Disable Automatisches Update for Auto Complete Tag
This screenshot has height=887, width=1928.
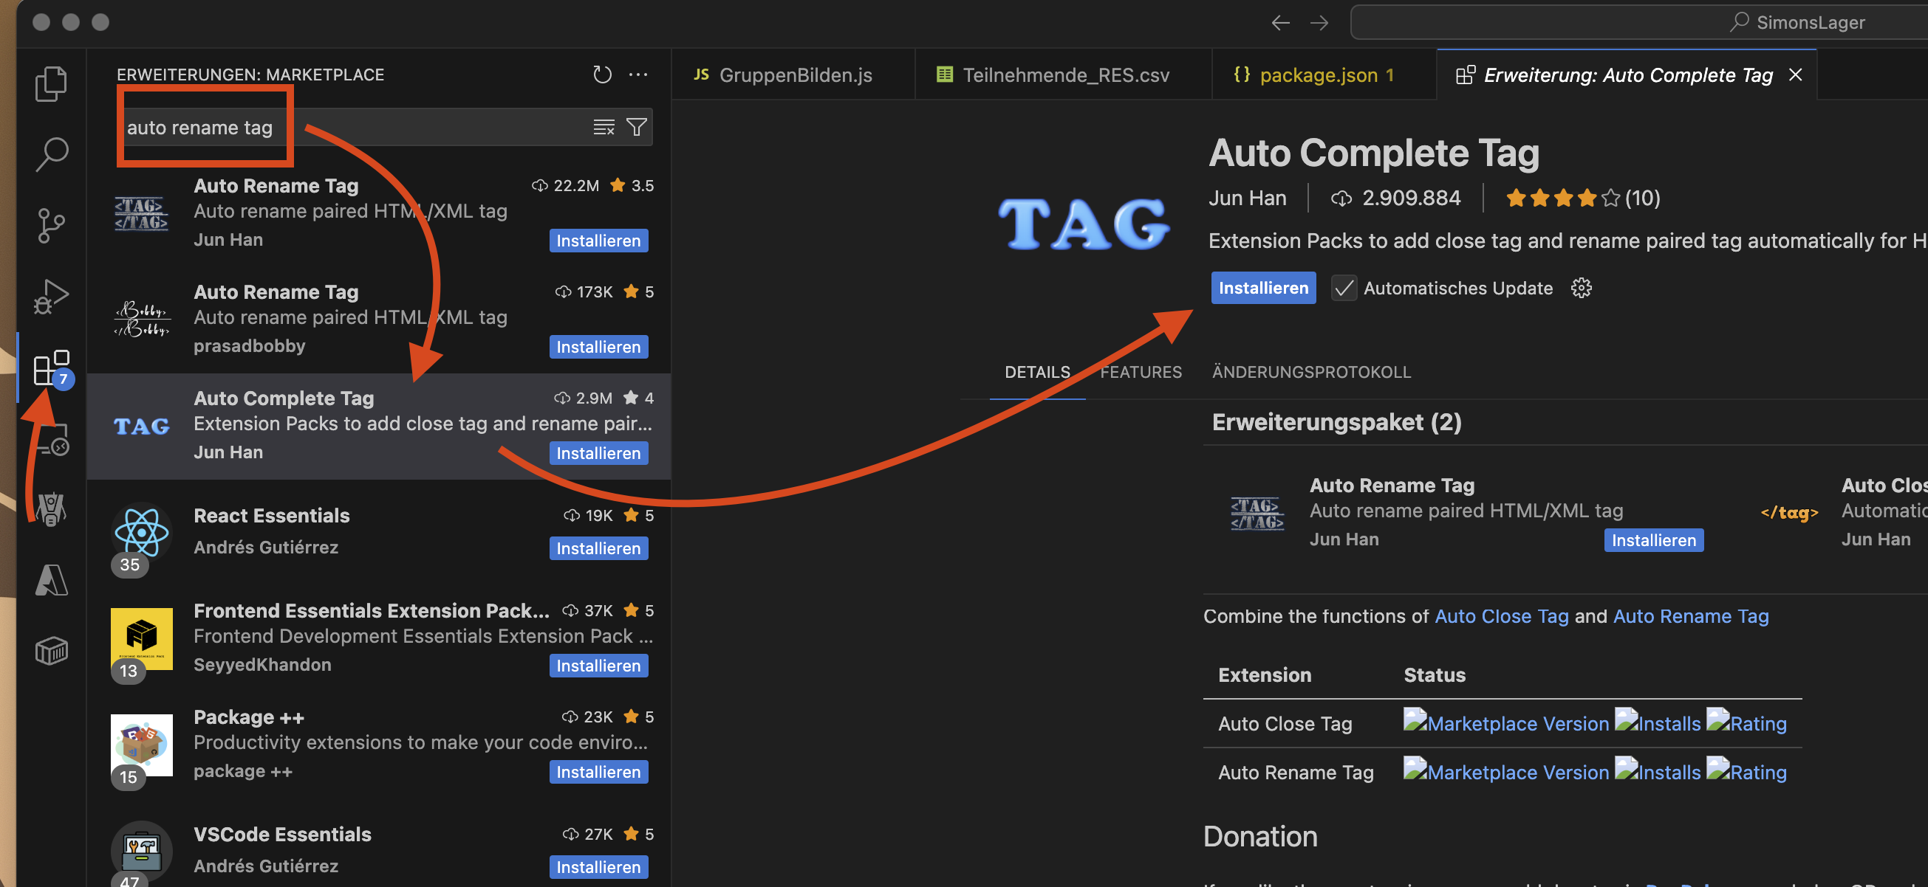(x=1344, y=288)
